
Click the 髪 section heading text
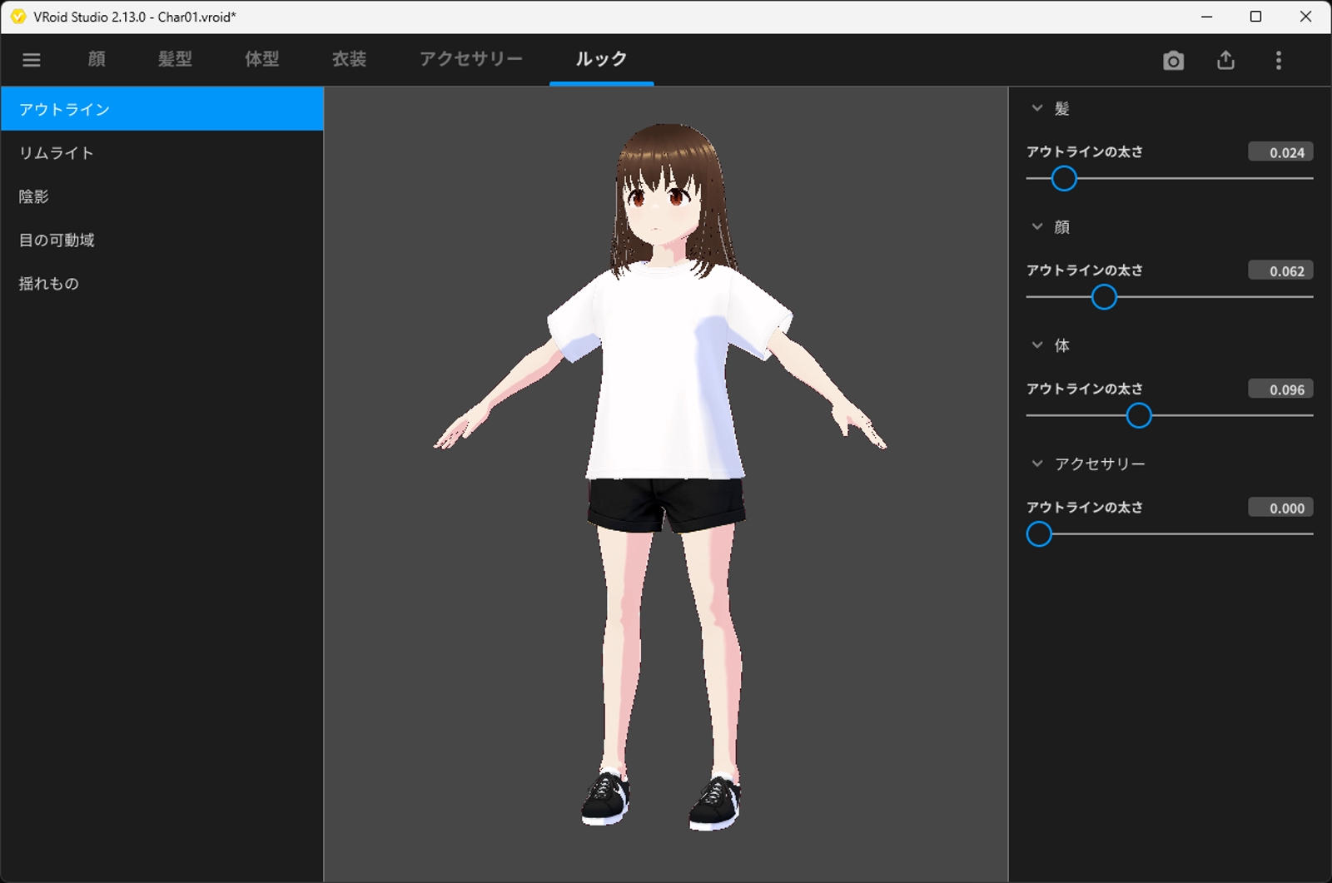tap(1062, 108)
